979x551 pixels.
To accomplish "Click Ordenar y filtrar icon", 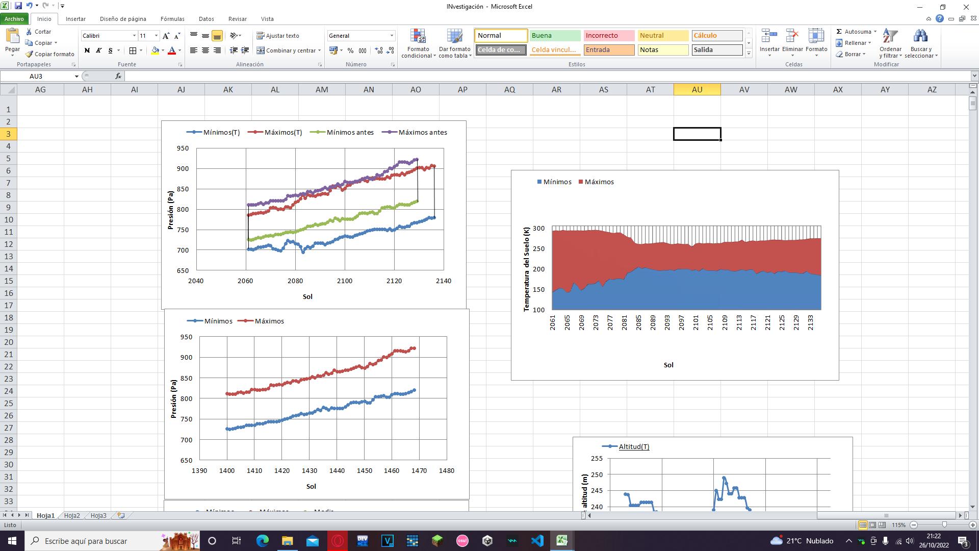I will click(890, 37).
